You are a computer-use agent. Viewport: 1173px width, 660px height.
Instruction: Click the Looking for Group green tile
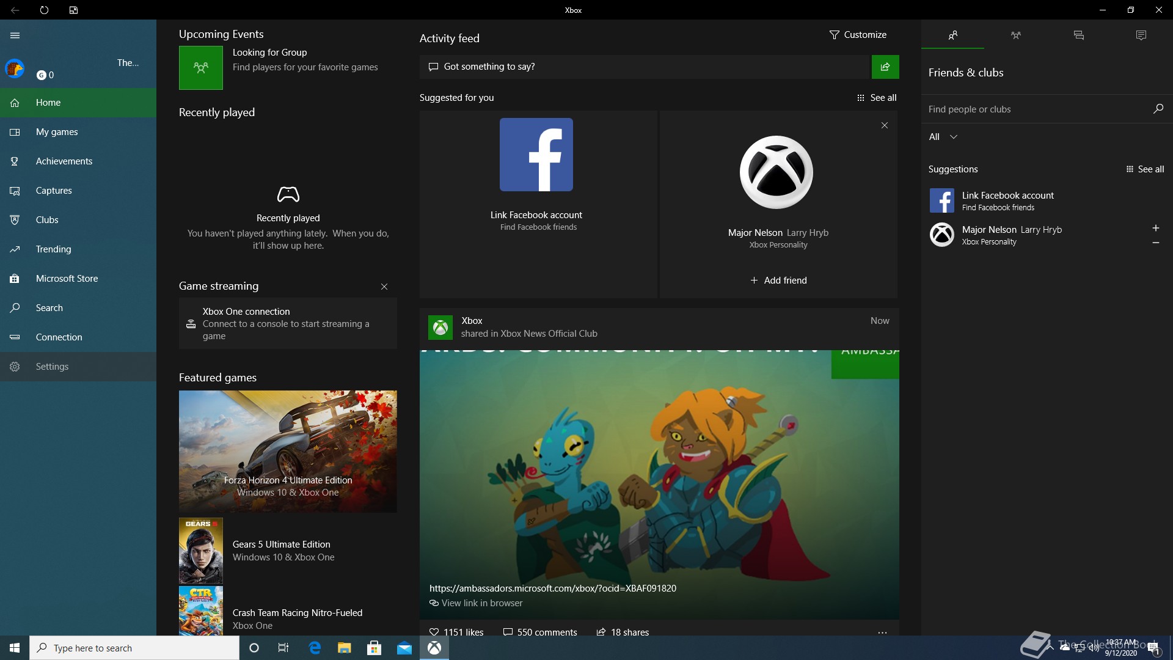click(x=201, y=68)
